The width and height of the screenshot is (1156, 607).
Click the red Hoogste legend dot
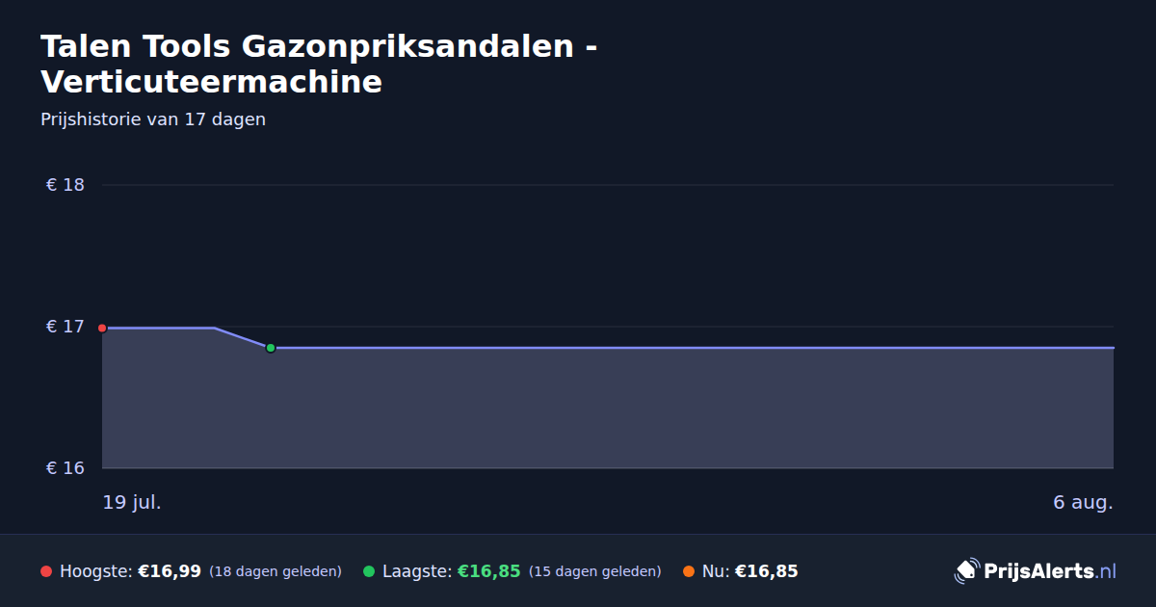click(46, 571)
